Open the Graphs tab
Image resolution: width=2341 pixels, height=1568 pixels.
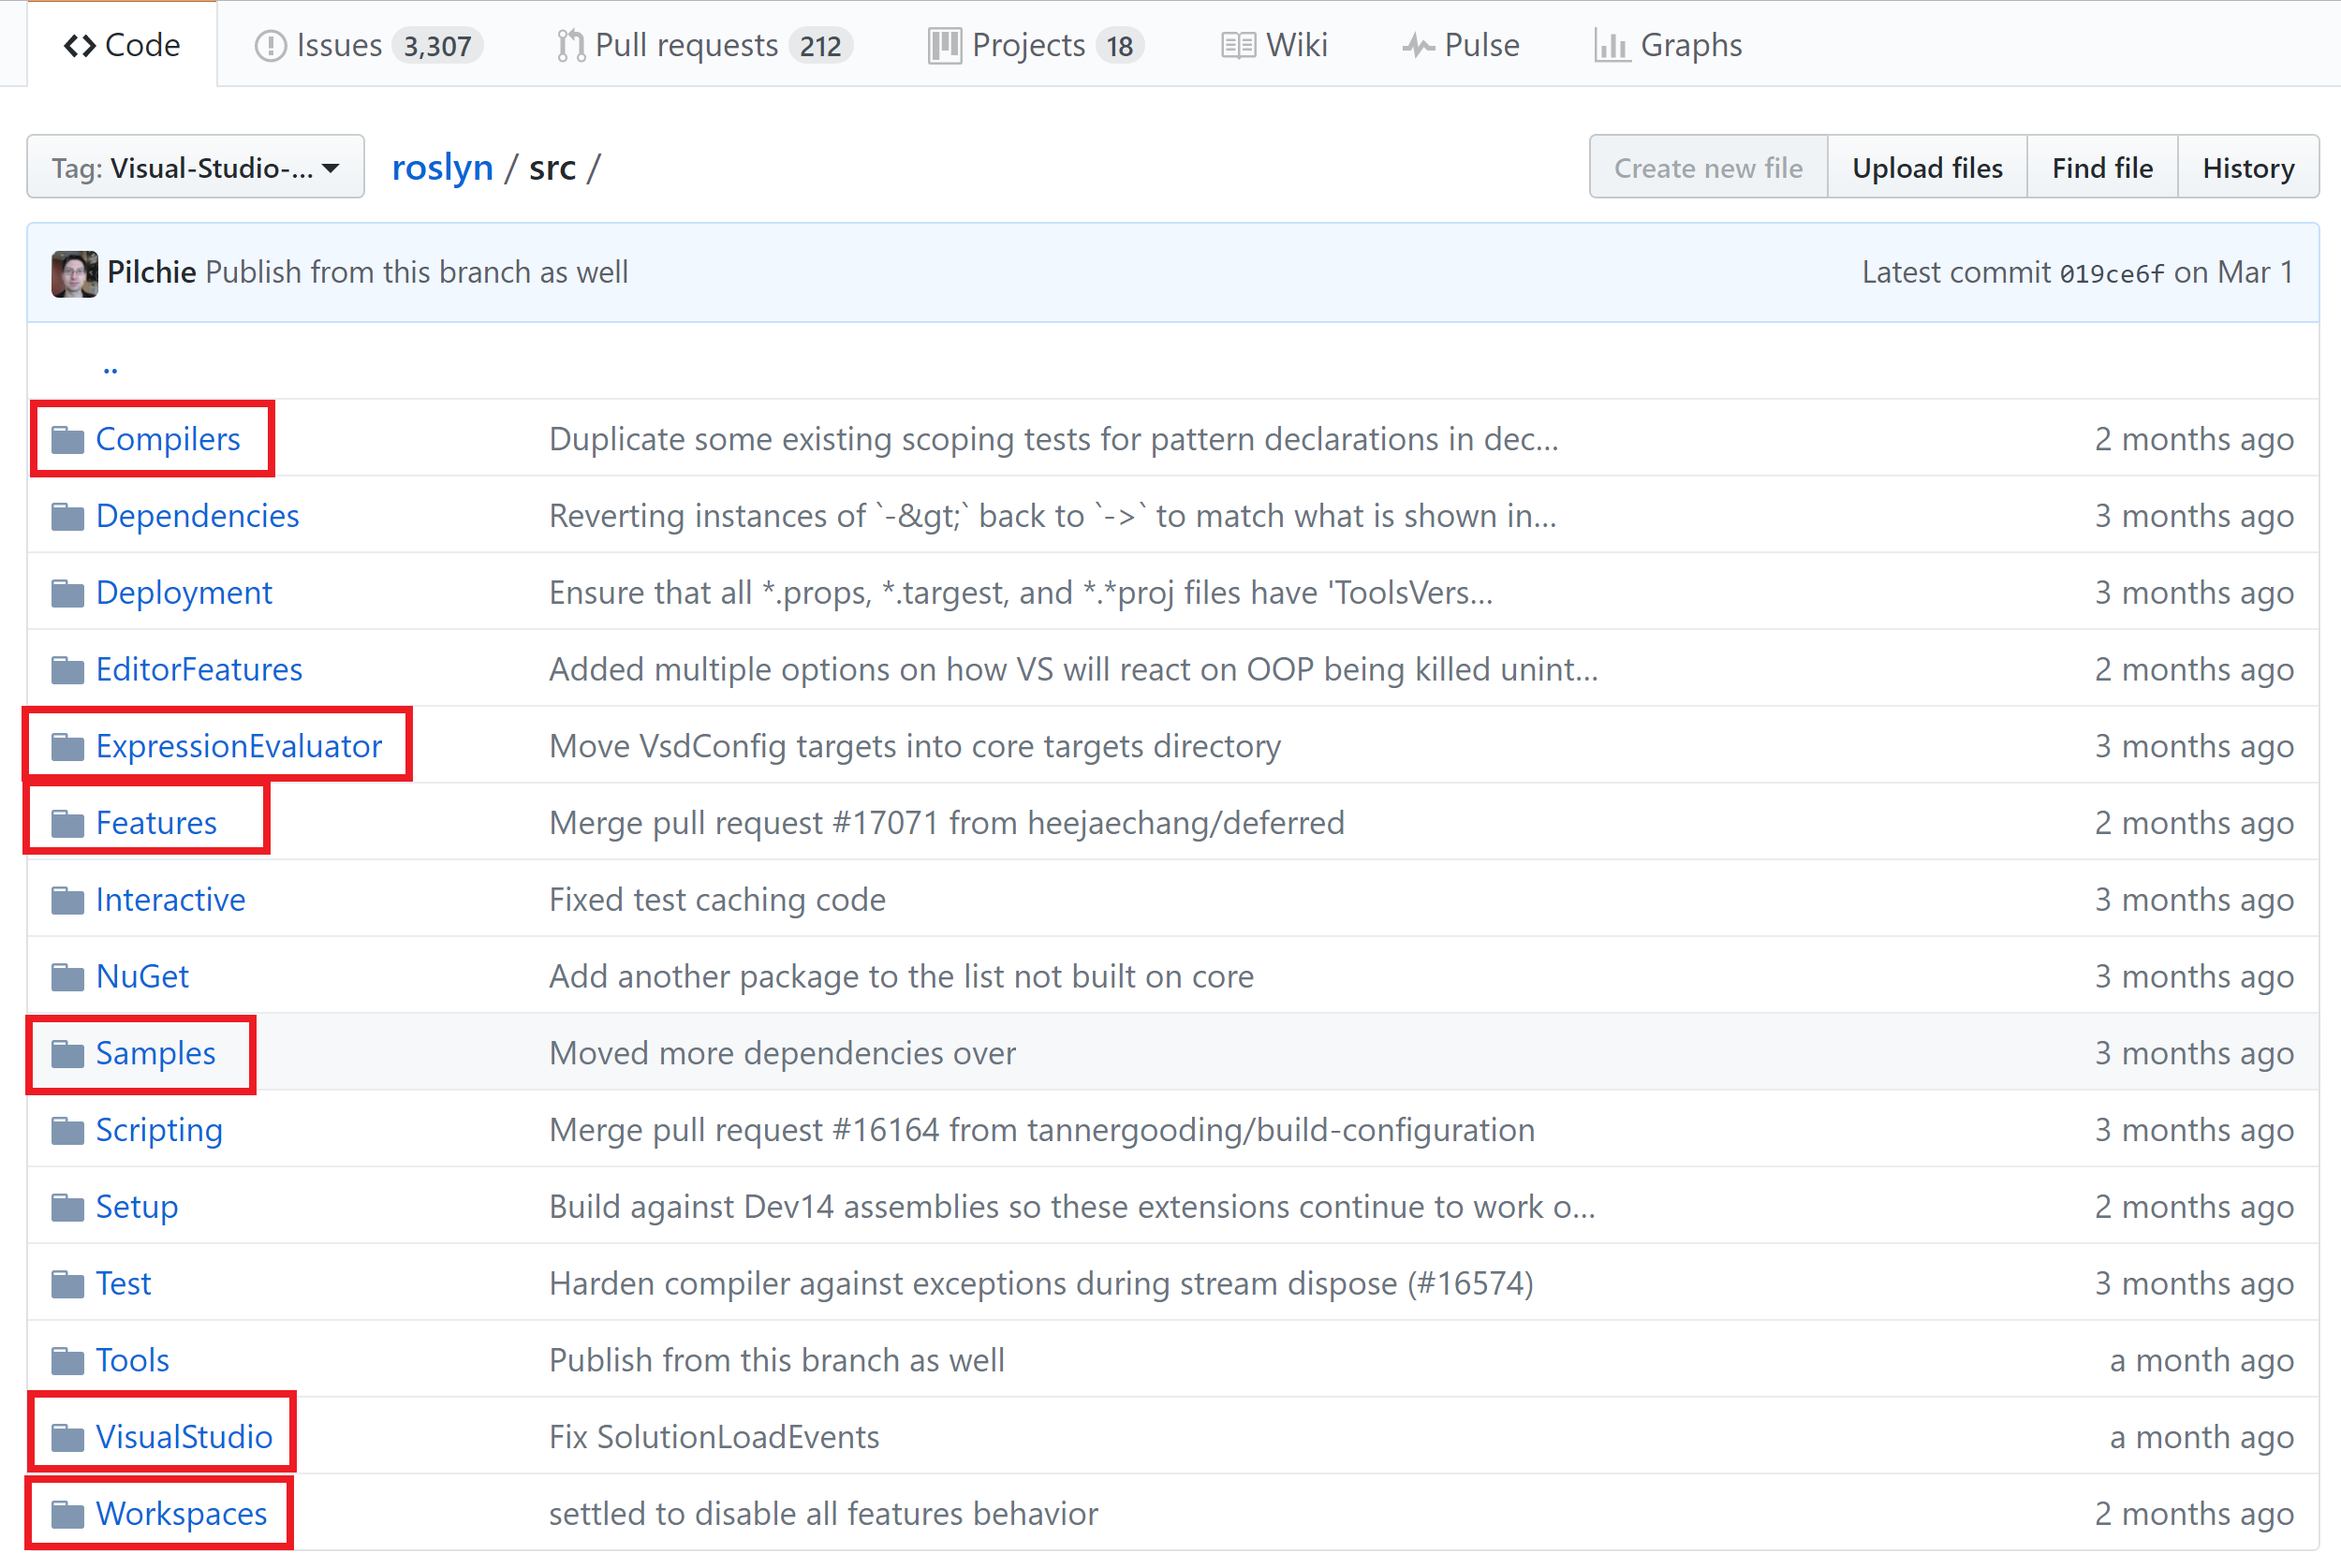click(1668, 45)
